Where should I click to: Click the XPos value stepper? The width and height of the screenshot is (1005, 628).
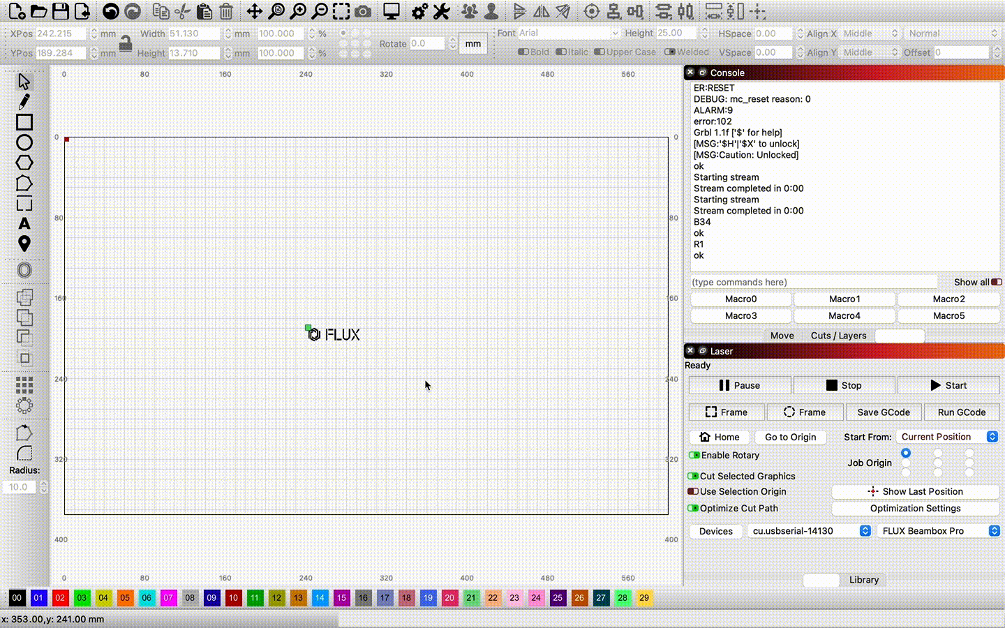click(x=94, y=33)
